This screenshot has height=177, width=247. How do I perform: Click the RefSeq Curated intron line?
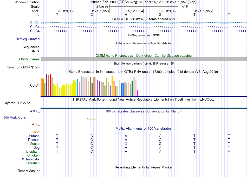coord(144,39)
